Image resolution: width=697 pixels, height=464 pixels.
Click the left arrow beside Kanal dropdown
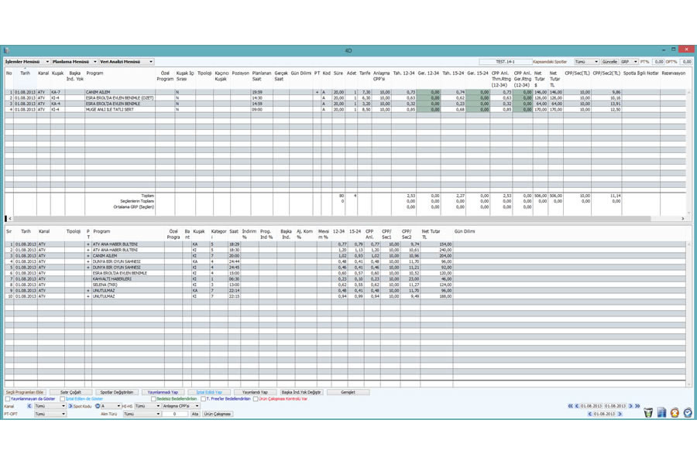29,405
